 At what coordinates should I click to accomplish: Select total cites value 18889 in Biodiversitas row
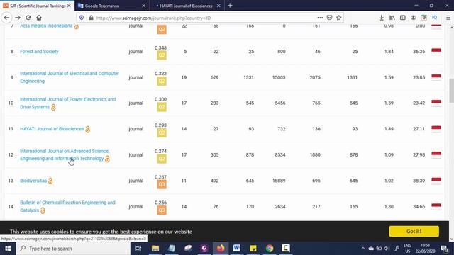coord(279,181)
